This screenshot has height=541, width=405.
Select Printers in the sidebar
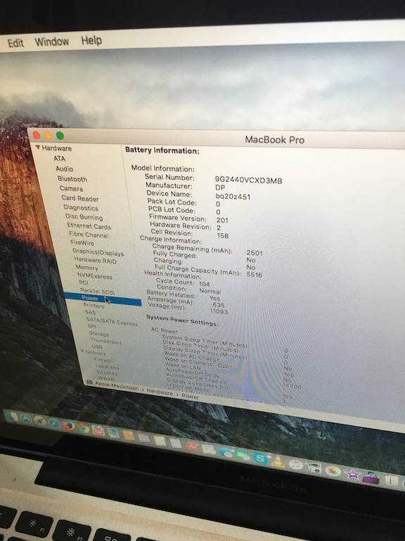94,306
